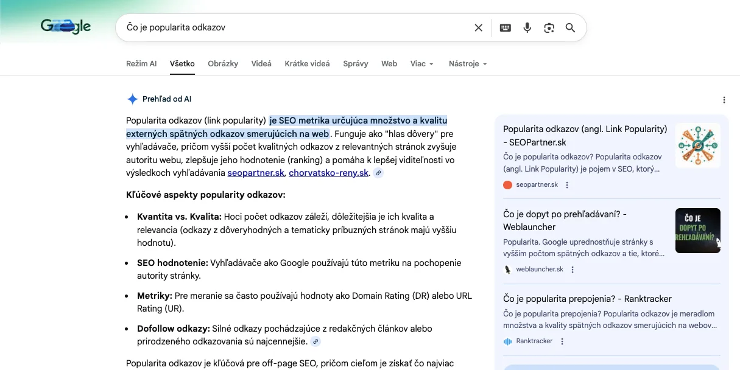Open the on-screen keyboard input tool
The height and width of the screenshot is (370, 740).
tap(505, 27)
